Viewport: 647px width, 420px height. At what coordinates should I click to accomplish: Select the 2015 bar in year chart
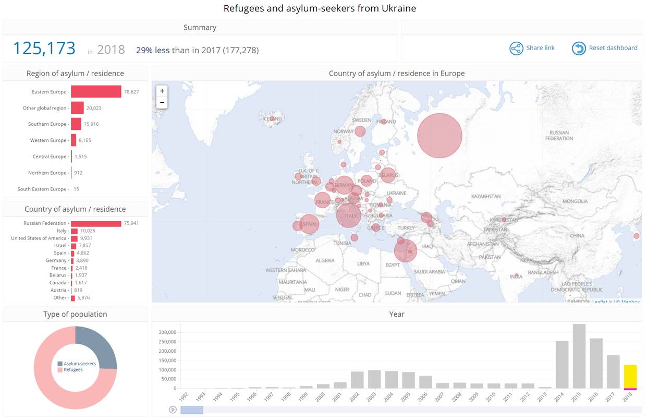pos(579,356)
